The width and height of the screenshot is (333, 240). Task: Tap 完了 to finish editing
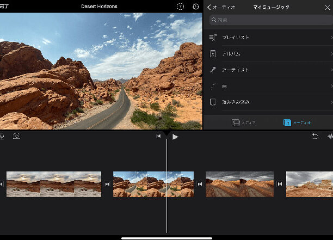click(x=4, y=7)
